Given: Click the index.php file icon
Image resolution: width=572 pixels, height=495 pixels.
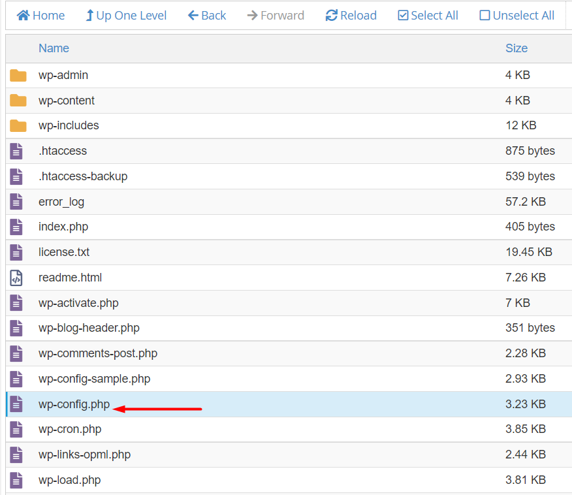Looking at the screenshot, I should pyautogui.click(x=16, y=227).
